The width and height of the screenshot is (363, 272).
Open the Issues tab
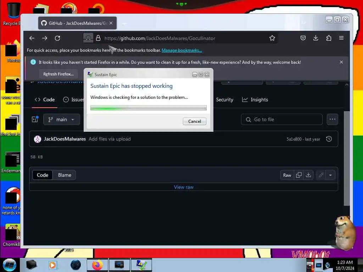(x=74, y=100)
